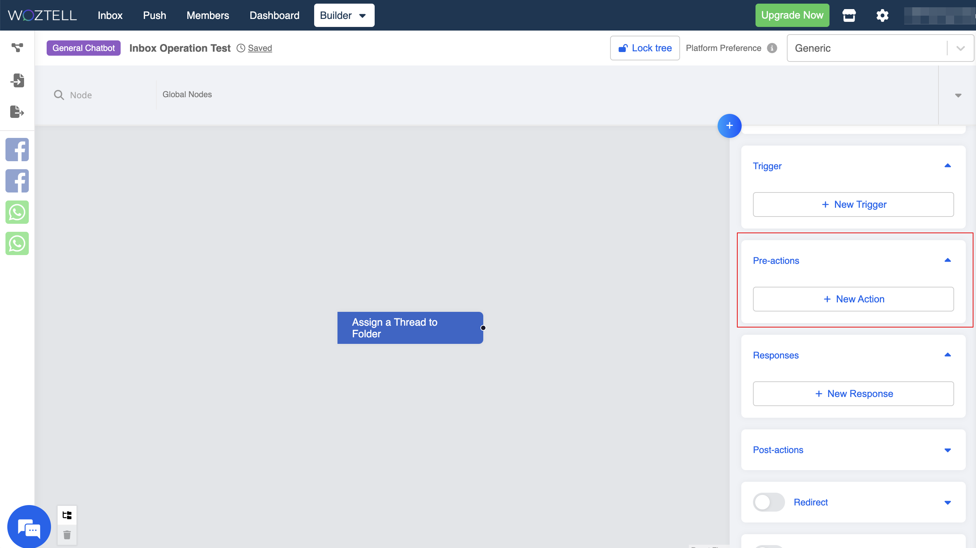This screenshot has height=548, width=976.
Task: Click the Lock tree button
Action: pos(644,48)
